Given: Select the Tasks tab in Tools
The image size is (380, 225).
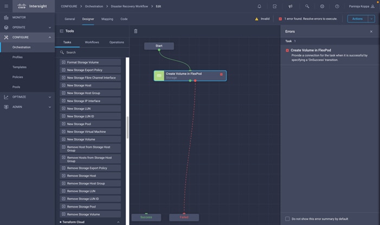Looking at the screenshot, I should click(x=67, y=42).
